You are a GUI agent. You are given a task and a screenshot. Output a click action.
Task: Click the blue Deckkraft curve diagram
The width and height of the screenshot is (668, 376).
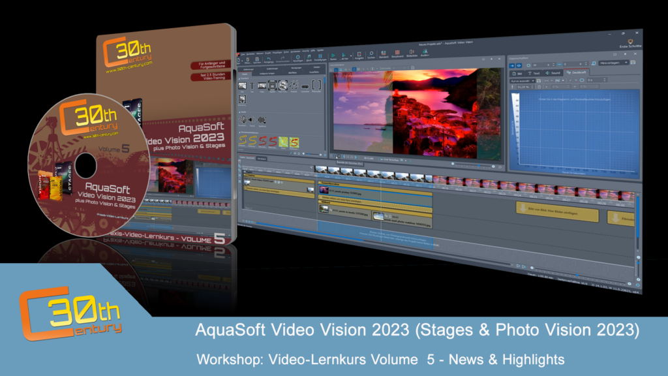pyautogui.click(x=575, y=132)
